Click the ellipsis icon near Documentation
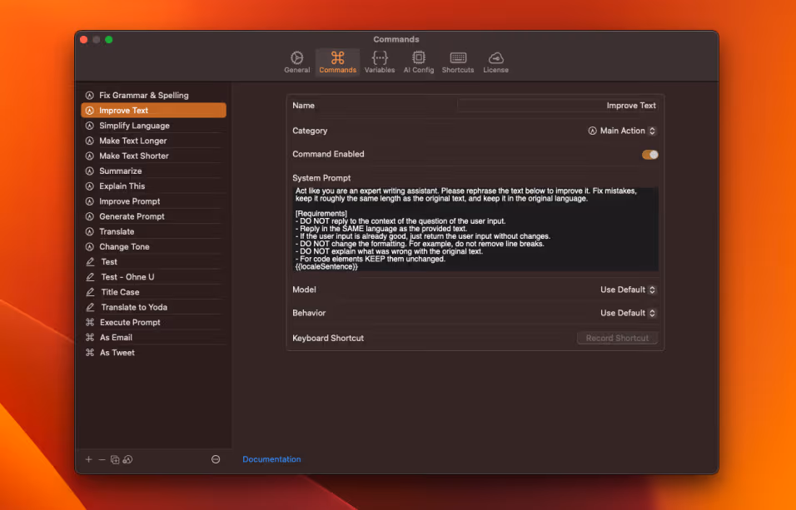 pyautogui.click(x=215, y=458)
